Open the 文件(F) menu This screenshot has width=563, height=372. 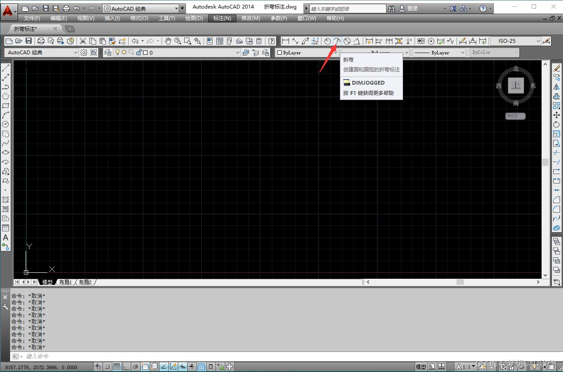(x=32, y=18)
